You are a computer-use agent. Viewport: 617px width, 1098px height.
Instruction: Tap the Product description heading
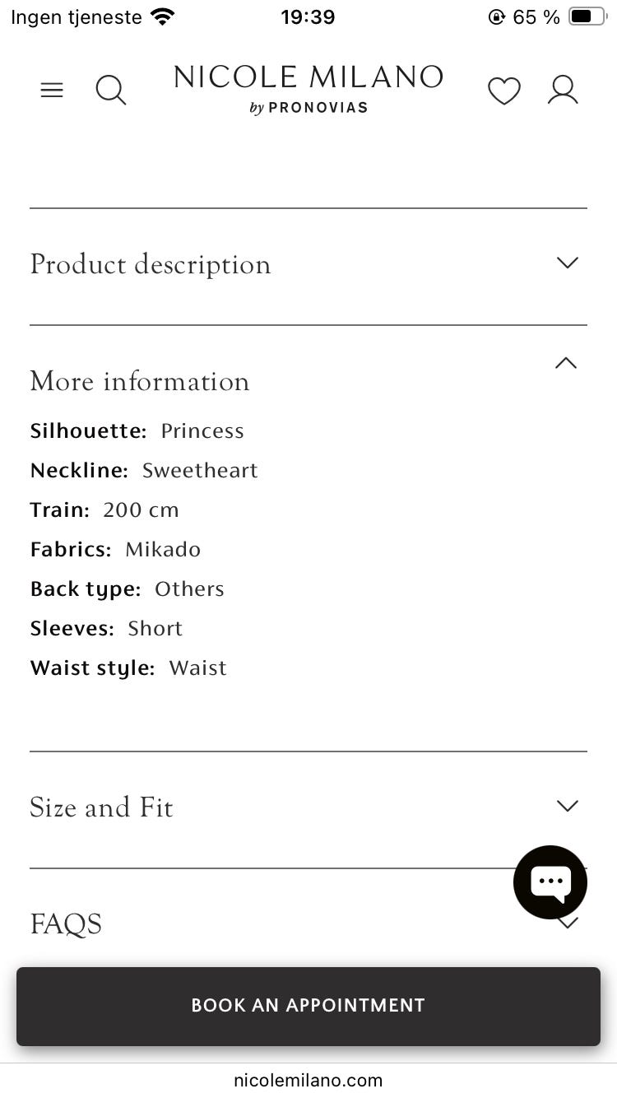[151, 265]
